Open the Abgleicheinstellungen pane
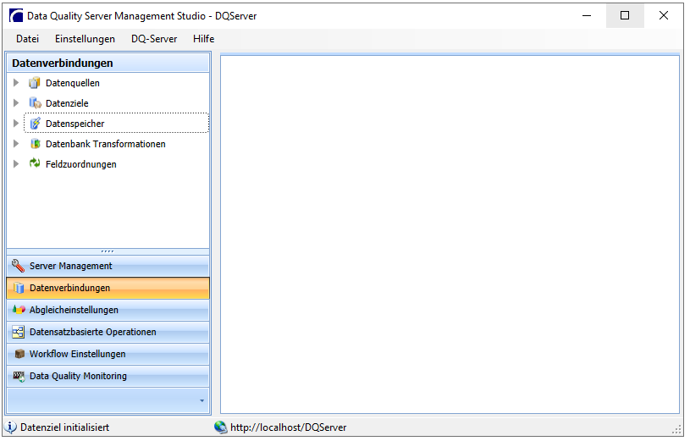Viewport: 690px width, 441px height. point(108,310)
